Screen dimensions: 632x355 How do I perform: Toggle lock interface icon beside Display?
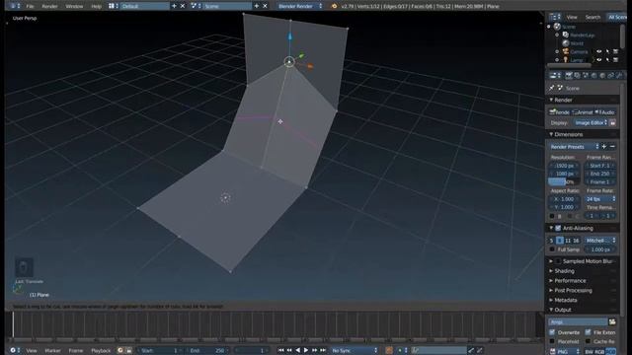(612, 122)
